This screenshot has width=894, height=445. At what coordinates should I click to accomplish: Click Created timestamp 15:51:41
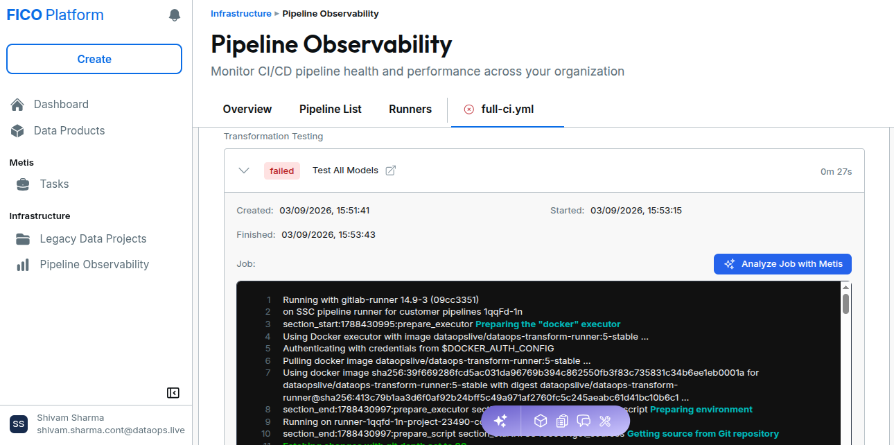[x=324, y=211]
